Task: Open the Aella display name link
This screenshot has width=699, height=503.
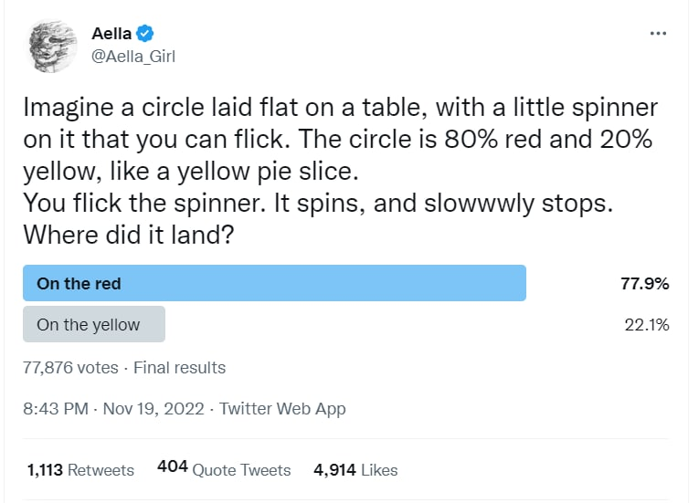Action: (111, 35)
